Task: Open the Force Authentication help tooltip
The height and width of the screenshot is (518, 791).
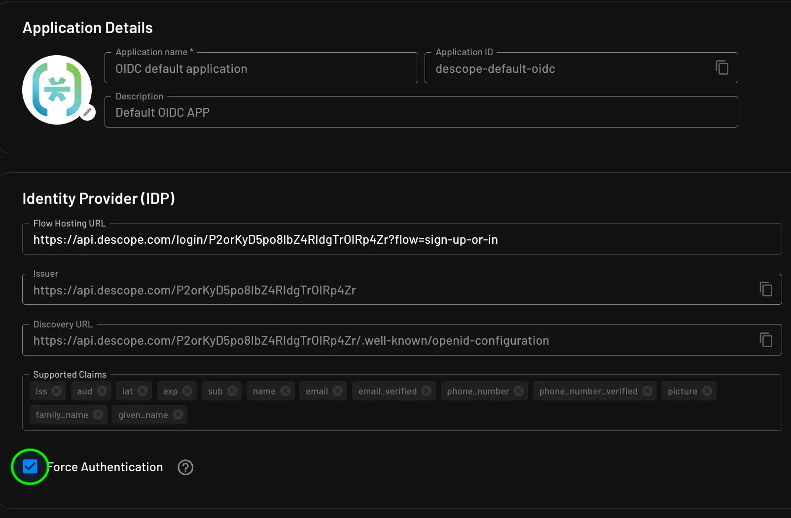Action: [x=185, y=467]
